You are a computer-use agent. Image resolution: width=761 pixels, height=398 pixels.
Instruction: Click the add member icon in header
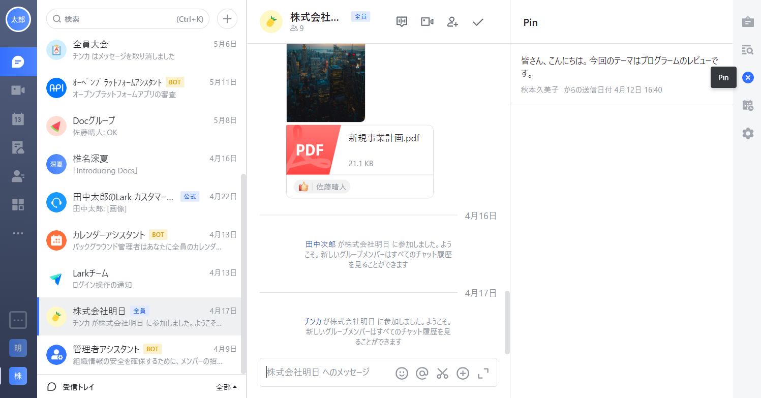click(x=452, y=22)
